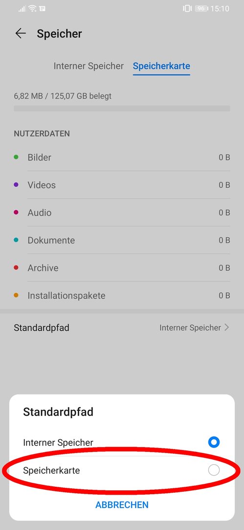The image size is (244, 530).
Task: Open the Dokumente category
Action: click(x=122, y=240)
